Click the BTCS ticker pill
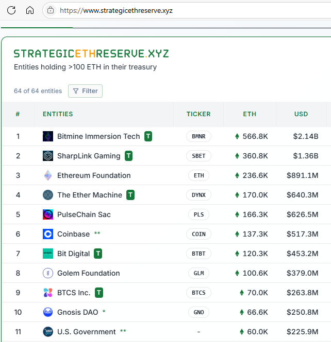Viewport: 331px width, 342px height. 198,293
